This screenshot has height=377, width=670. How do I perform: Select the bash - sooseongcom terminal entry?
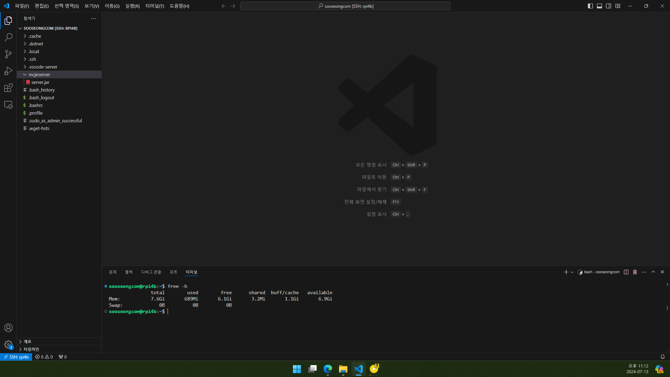pyautogui.click(x=598, y=272)
